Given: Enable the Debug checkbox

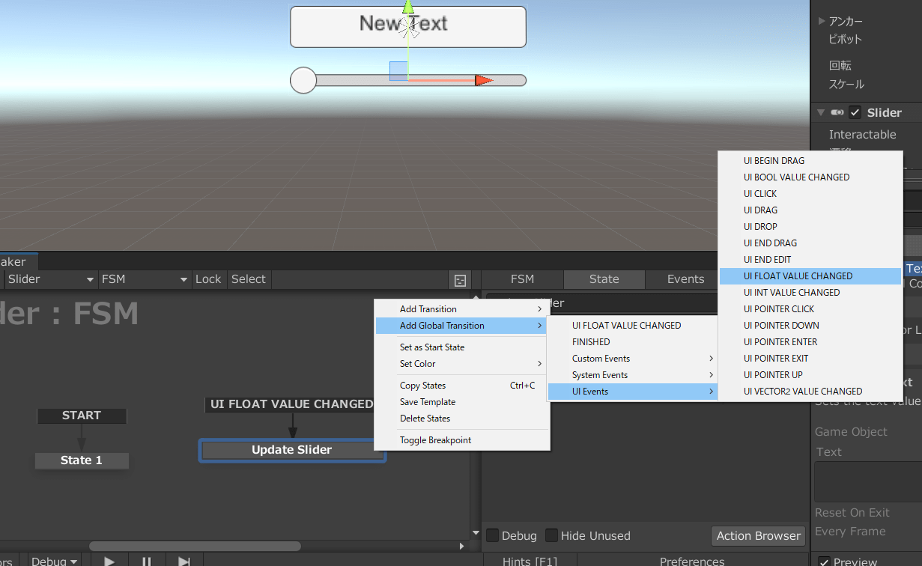Looking at the screenshot, I should tap(493, 535).
